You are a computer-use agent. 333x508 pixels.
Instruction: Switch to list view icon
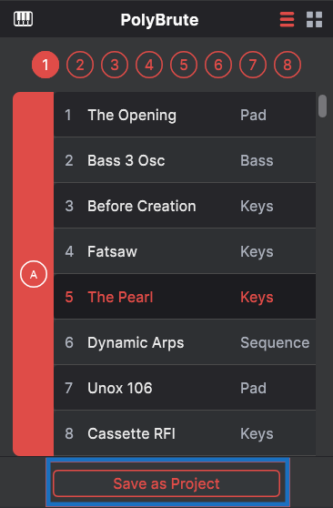[287, 19]
